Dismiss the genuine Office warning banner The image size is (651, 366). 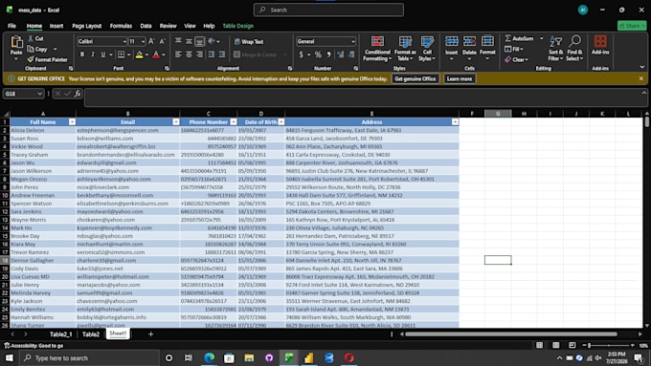641,78
